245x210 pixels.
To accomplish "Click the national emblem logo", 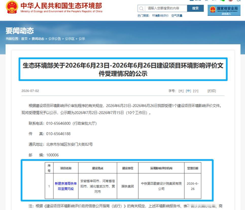I will pos(12,7).
